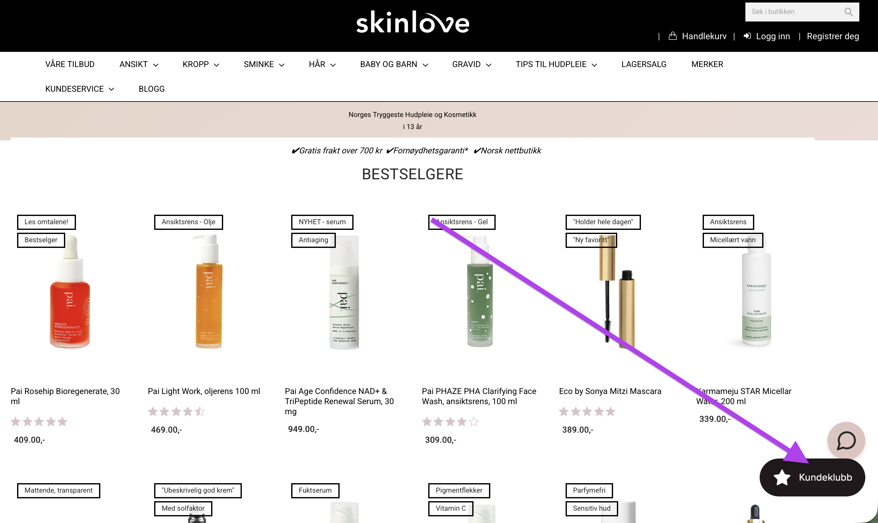Open Pai Light Work oljerens product link

click(x=204, y=391)
